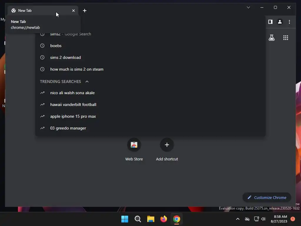The image size is (301, 226).
Task: Select 'hawaii vanderbilt football' trending search
Action: (x=150, y=104)
